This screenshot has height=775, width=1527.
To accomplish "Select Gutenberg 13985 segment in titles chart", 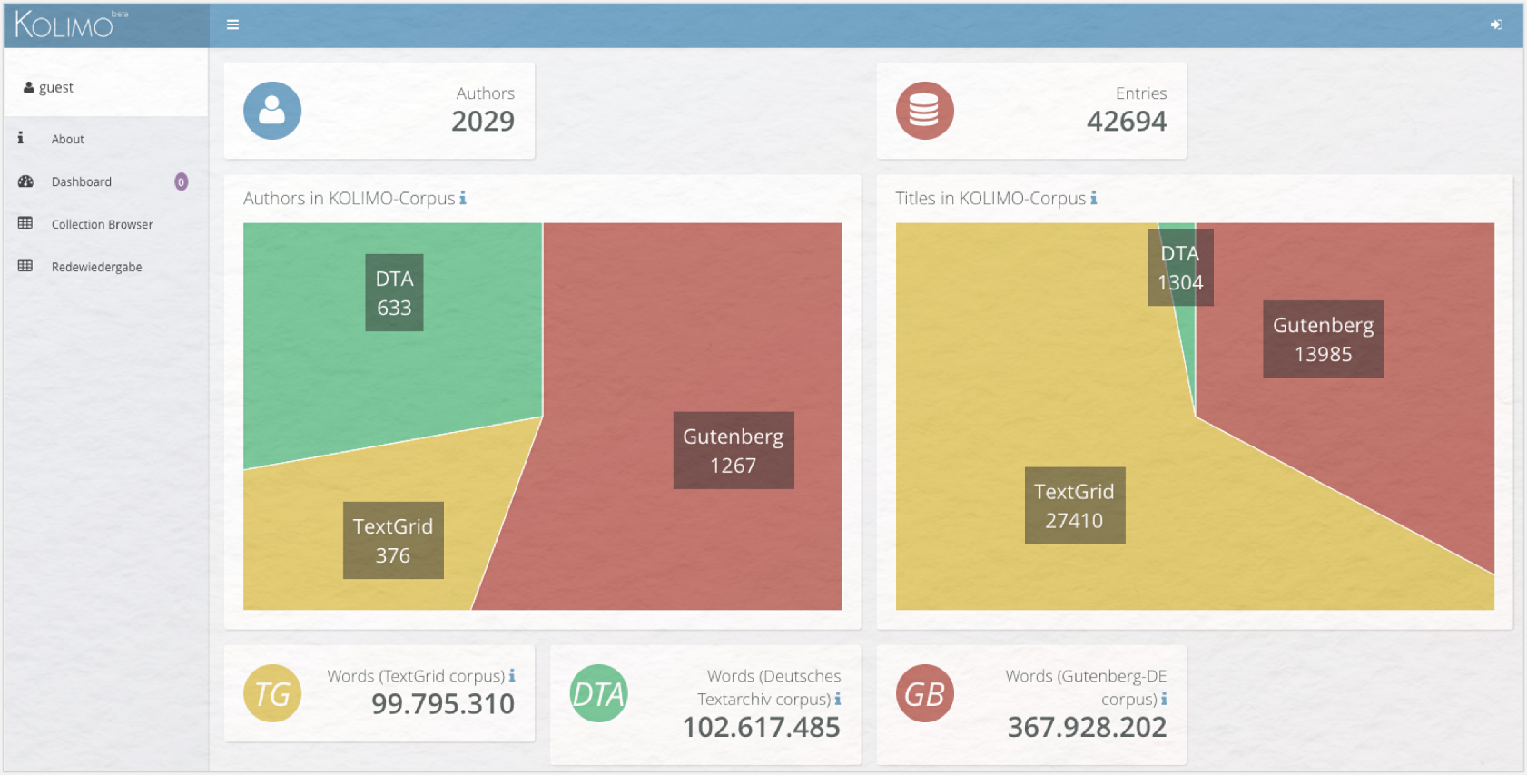I will (x=1324, y=339).
